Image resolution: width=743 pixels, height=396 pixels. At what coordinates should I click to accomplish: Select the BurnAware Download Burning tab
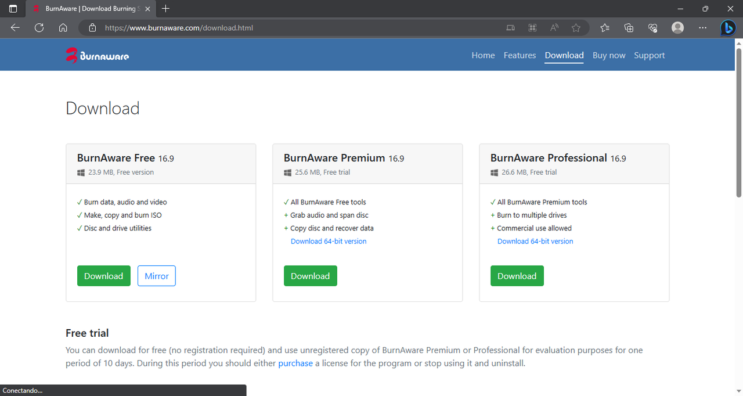[90, 9]
